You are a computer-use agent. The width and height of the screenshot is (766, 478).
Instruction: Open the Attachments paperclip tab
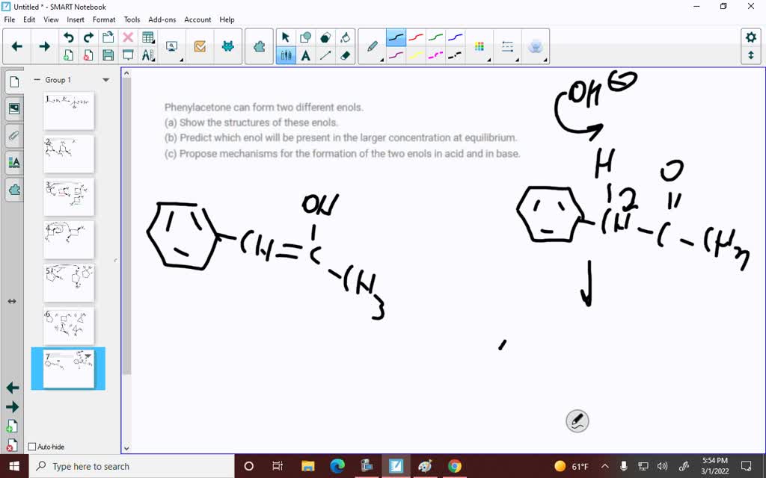[x=13, y=135]
